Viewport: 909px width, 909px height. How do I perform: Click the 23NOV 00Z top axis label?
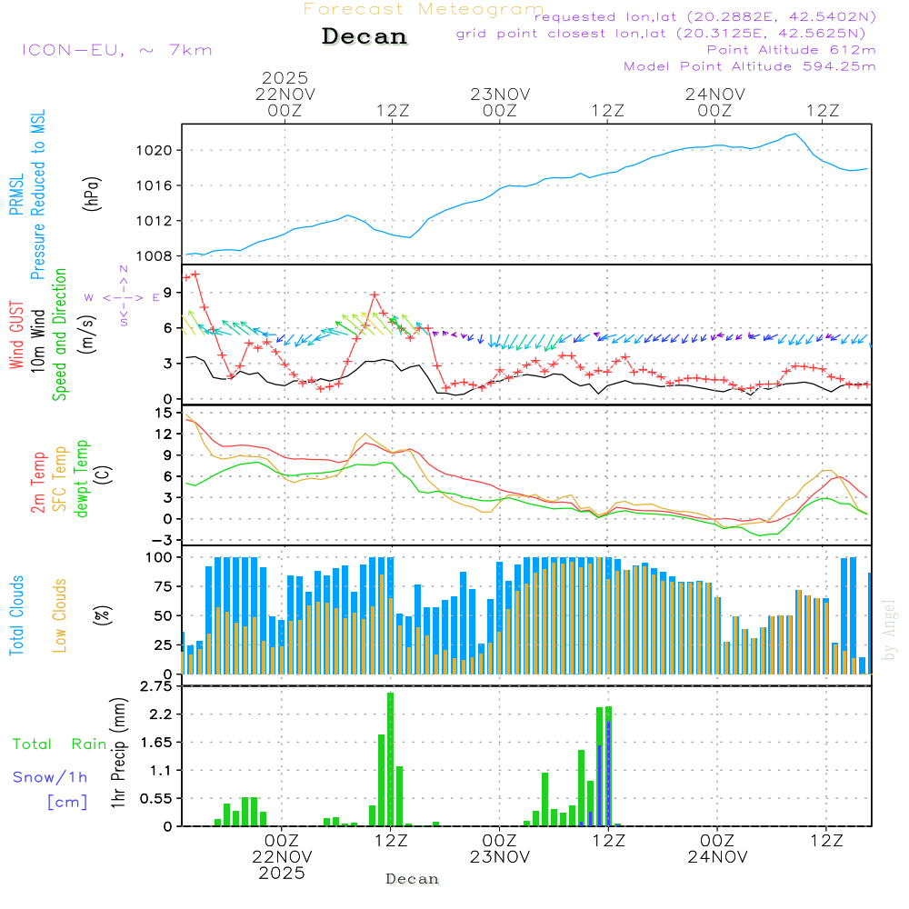[x=499, y=102]
